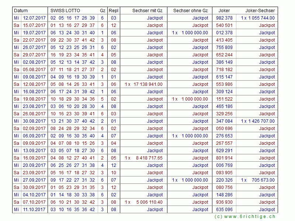Click the Joker-Sechser column header
The width and height of the screenshot is (295, 221).
260,11
